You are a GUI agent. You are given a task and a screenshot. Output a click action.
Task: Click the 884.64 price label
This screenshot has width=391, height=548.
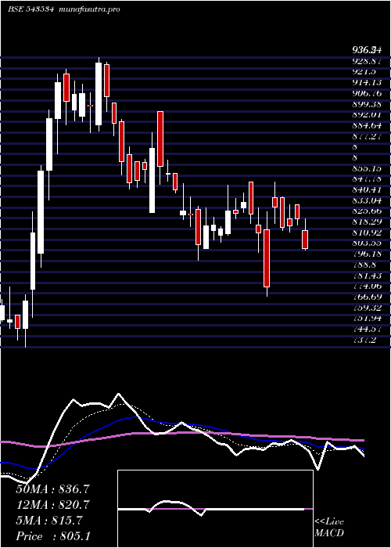click(366, 125)
